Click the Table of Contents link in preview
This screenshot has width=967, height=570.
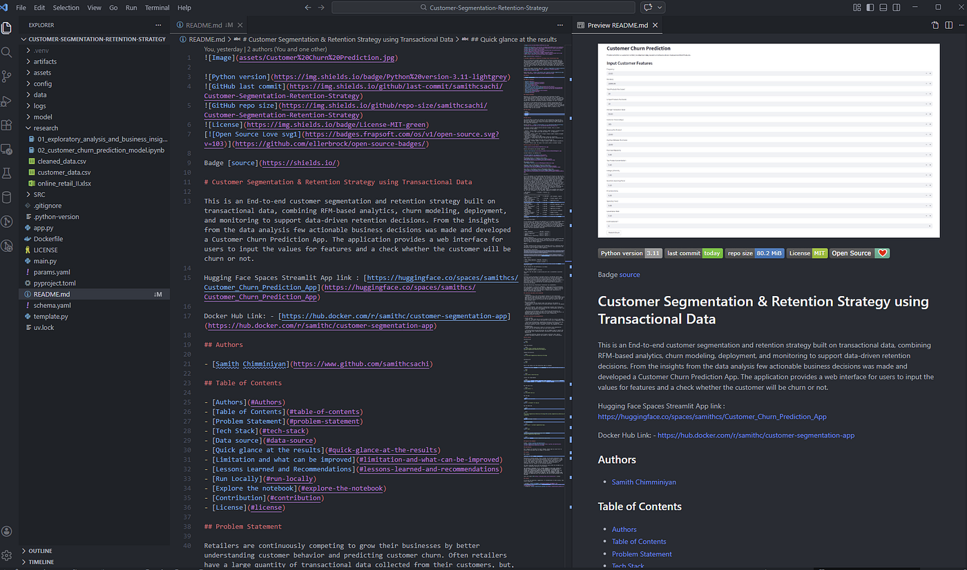pyautogui.click(x=639, y=542)
